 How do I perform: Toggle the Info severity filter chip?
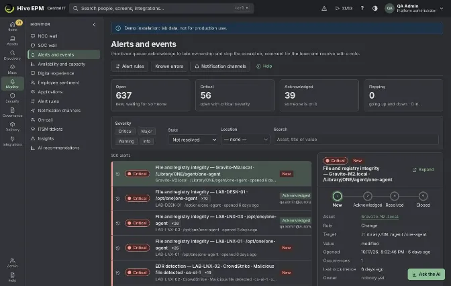pyautogui.click(x=147, y=141)
